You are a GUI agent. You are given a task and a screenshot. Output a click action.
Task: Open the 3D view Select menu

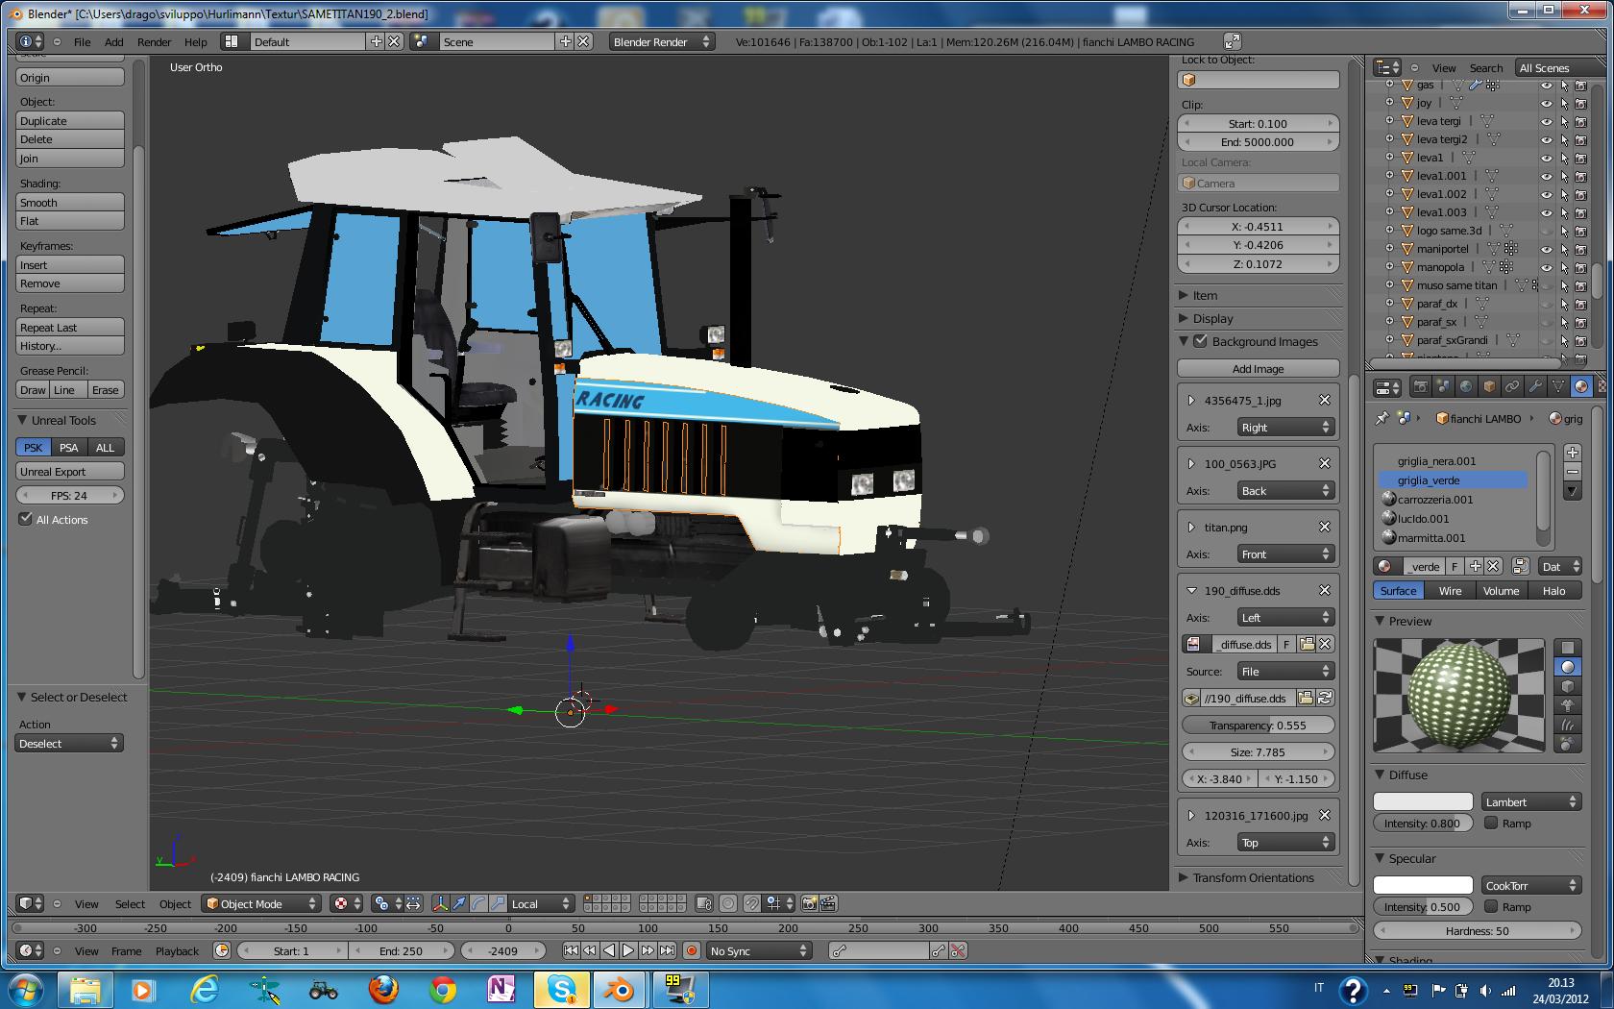[x=130, y=903]
